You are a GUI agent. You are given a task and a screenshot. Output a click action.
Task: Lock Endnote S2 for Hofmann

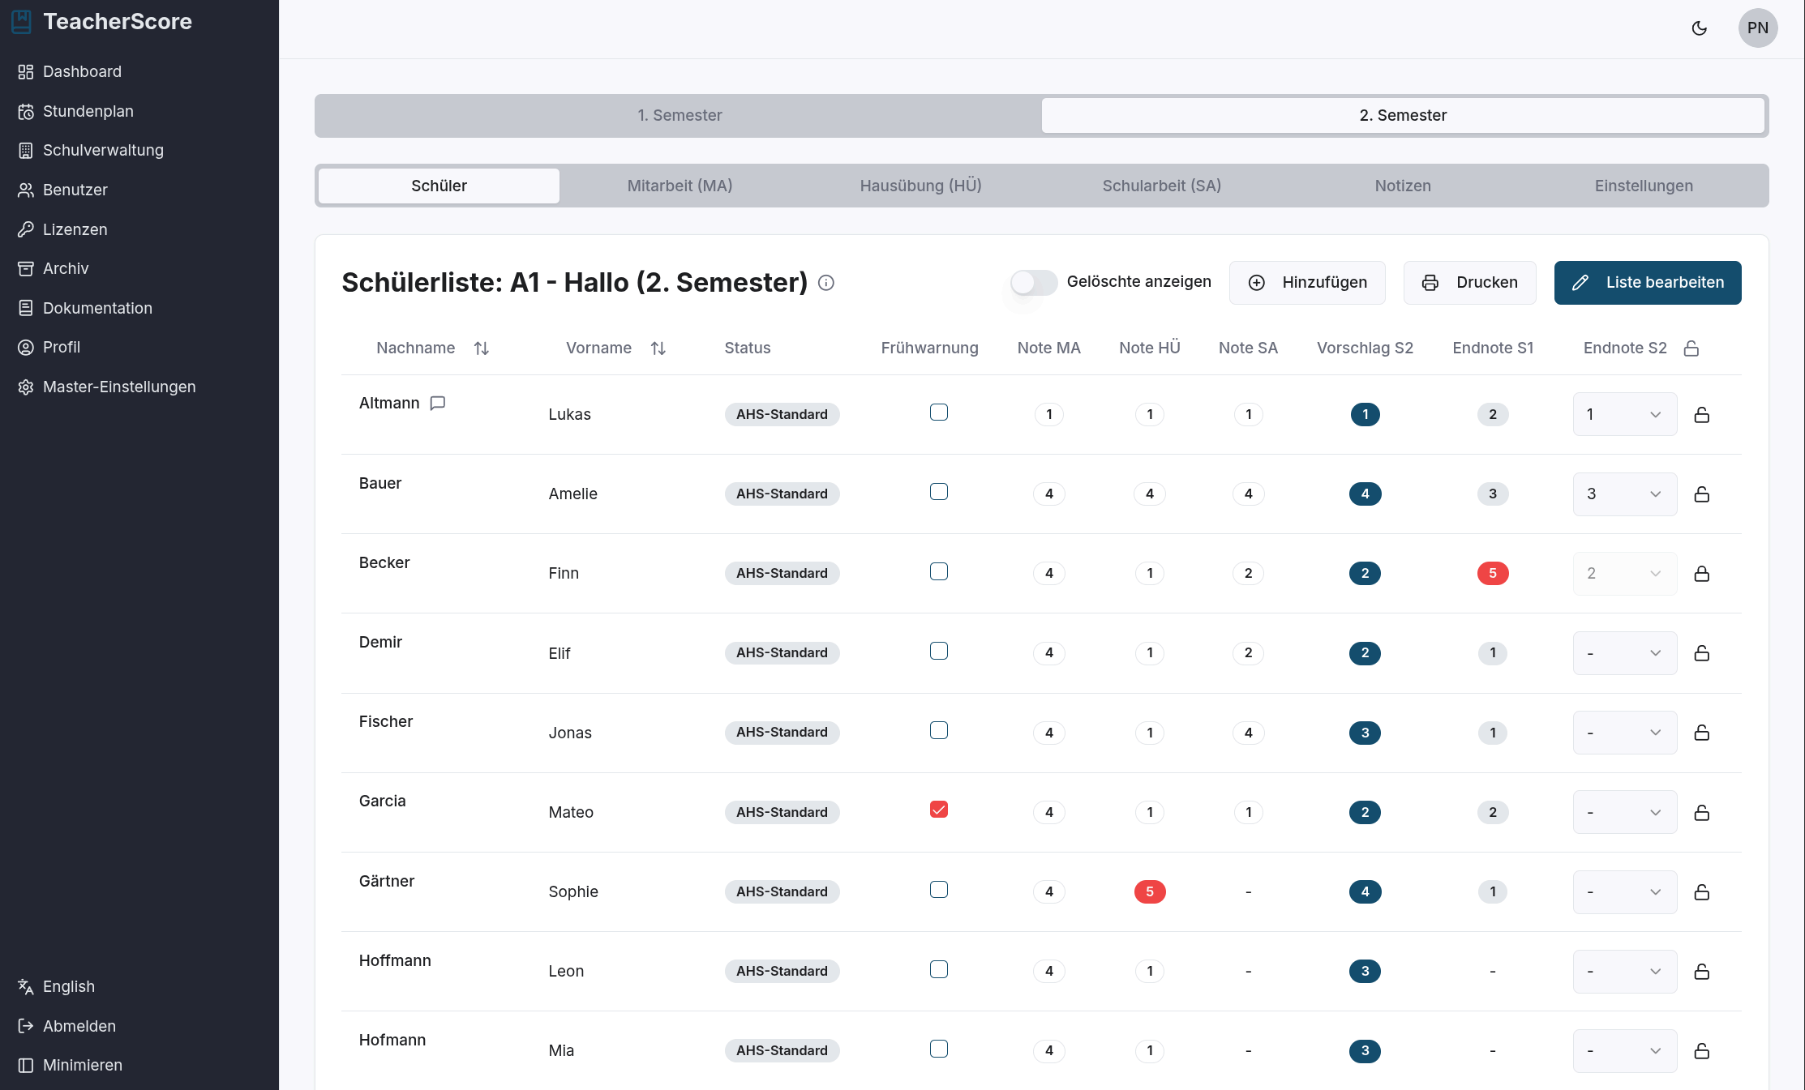pyautogui.click(x=1702, y=1051)
